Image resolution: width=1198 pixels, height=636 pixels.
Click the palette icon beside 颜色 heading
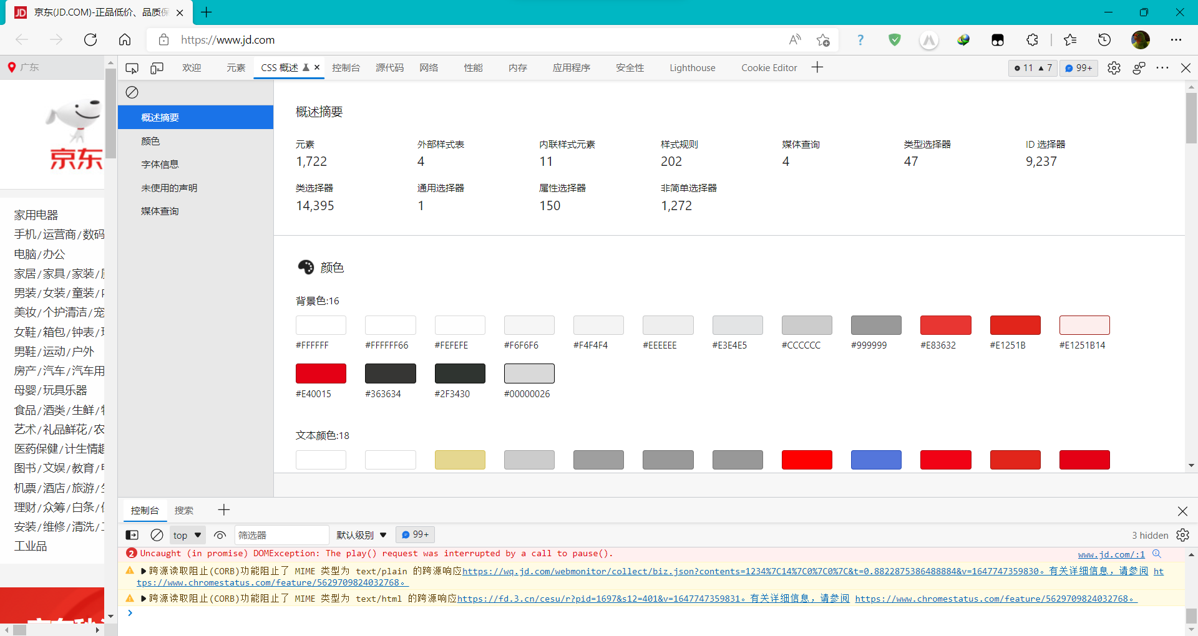tap(306, 267)
